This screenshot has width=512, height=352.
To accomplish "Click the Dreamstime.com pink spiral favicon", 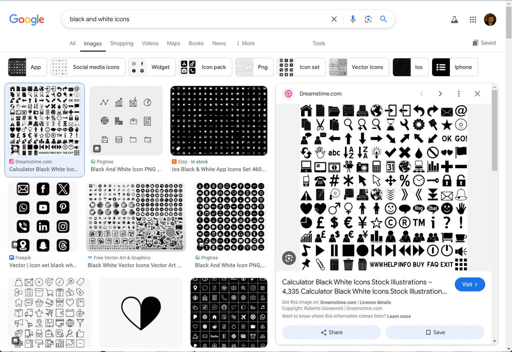I will coord(288,94).
